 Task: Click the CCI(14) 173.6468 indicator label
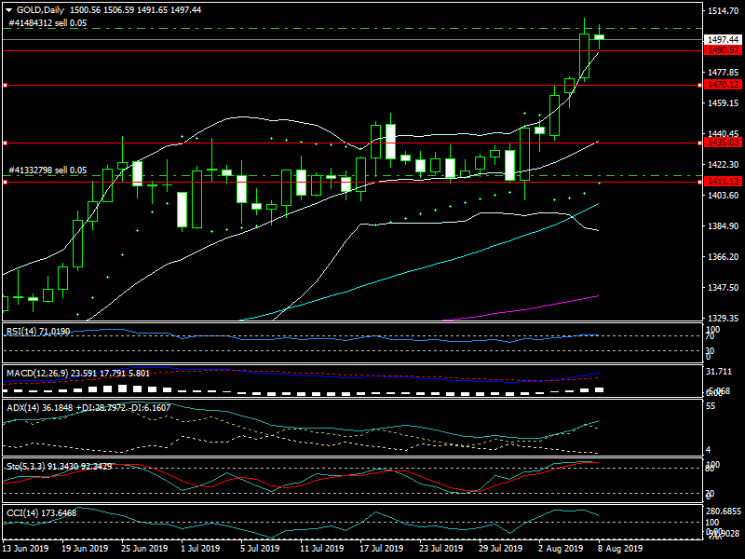(41, 513)
